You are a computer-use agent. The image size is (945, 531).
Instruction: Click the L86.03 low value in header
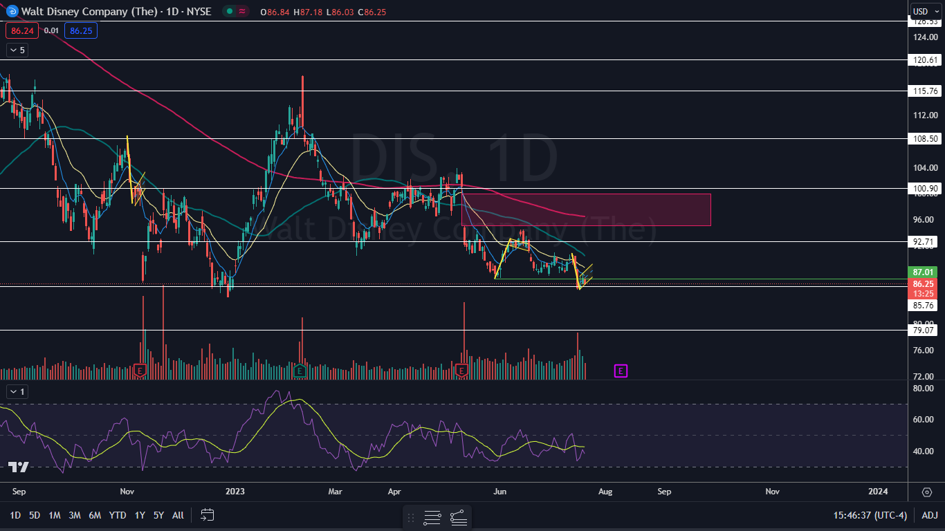point(340,11)
